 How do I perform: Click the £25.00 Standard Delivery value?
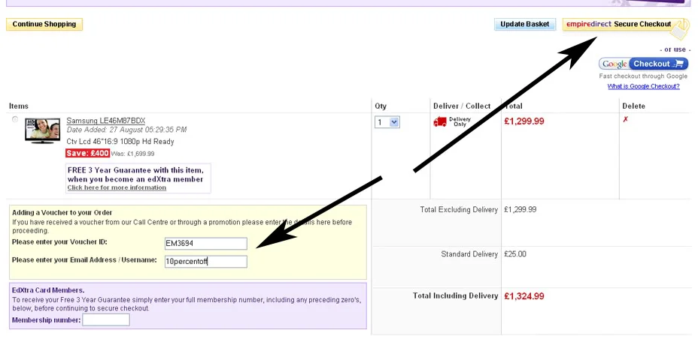pos(515,254)
